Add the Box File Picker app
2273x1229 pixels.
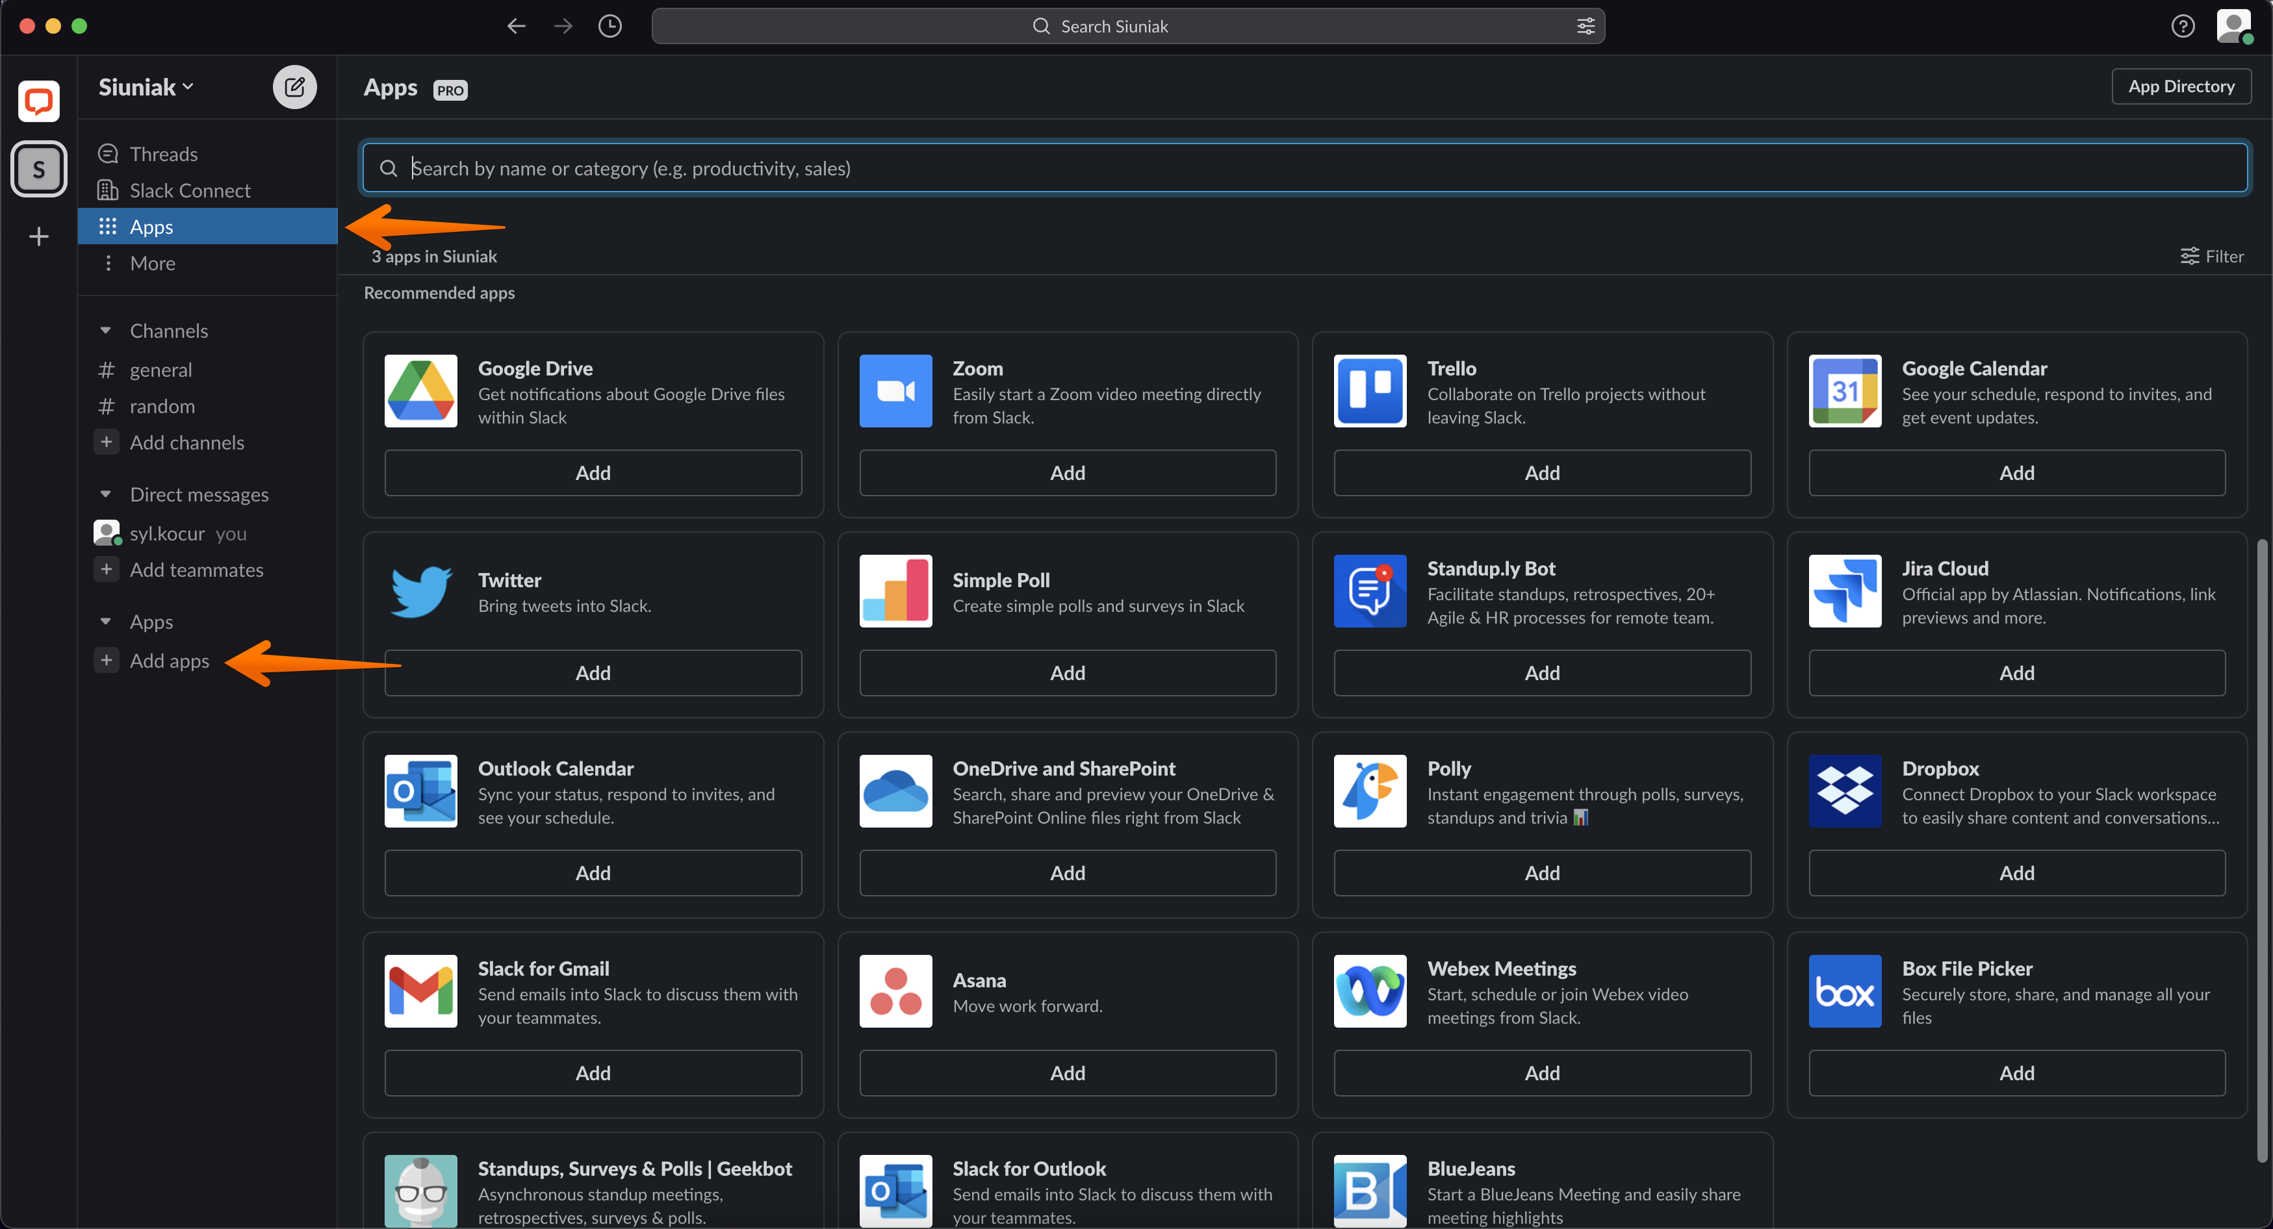(x=2017, y=1073)
